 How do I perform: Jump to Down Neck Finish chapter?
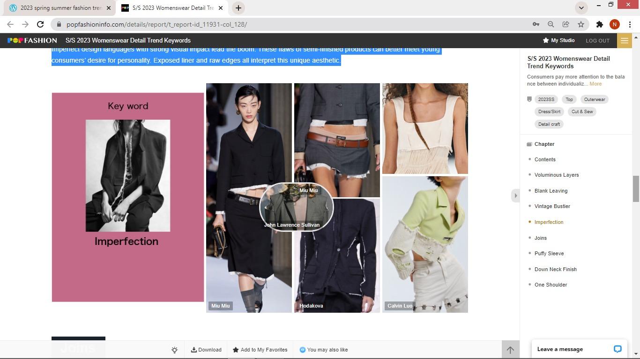click(556, 269)
